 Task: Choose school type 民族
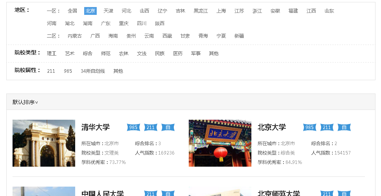[x=160, y=54]
